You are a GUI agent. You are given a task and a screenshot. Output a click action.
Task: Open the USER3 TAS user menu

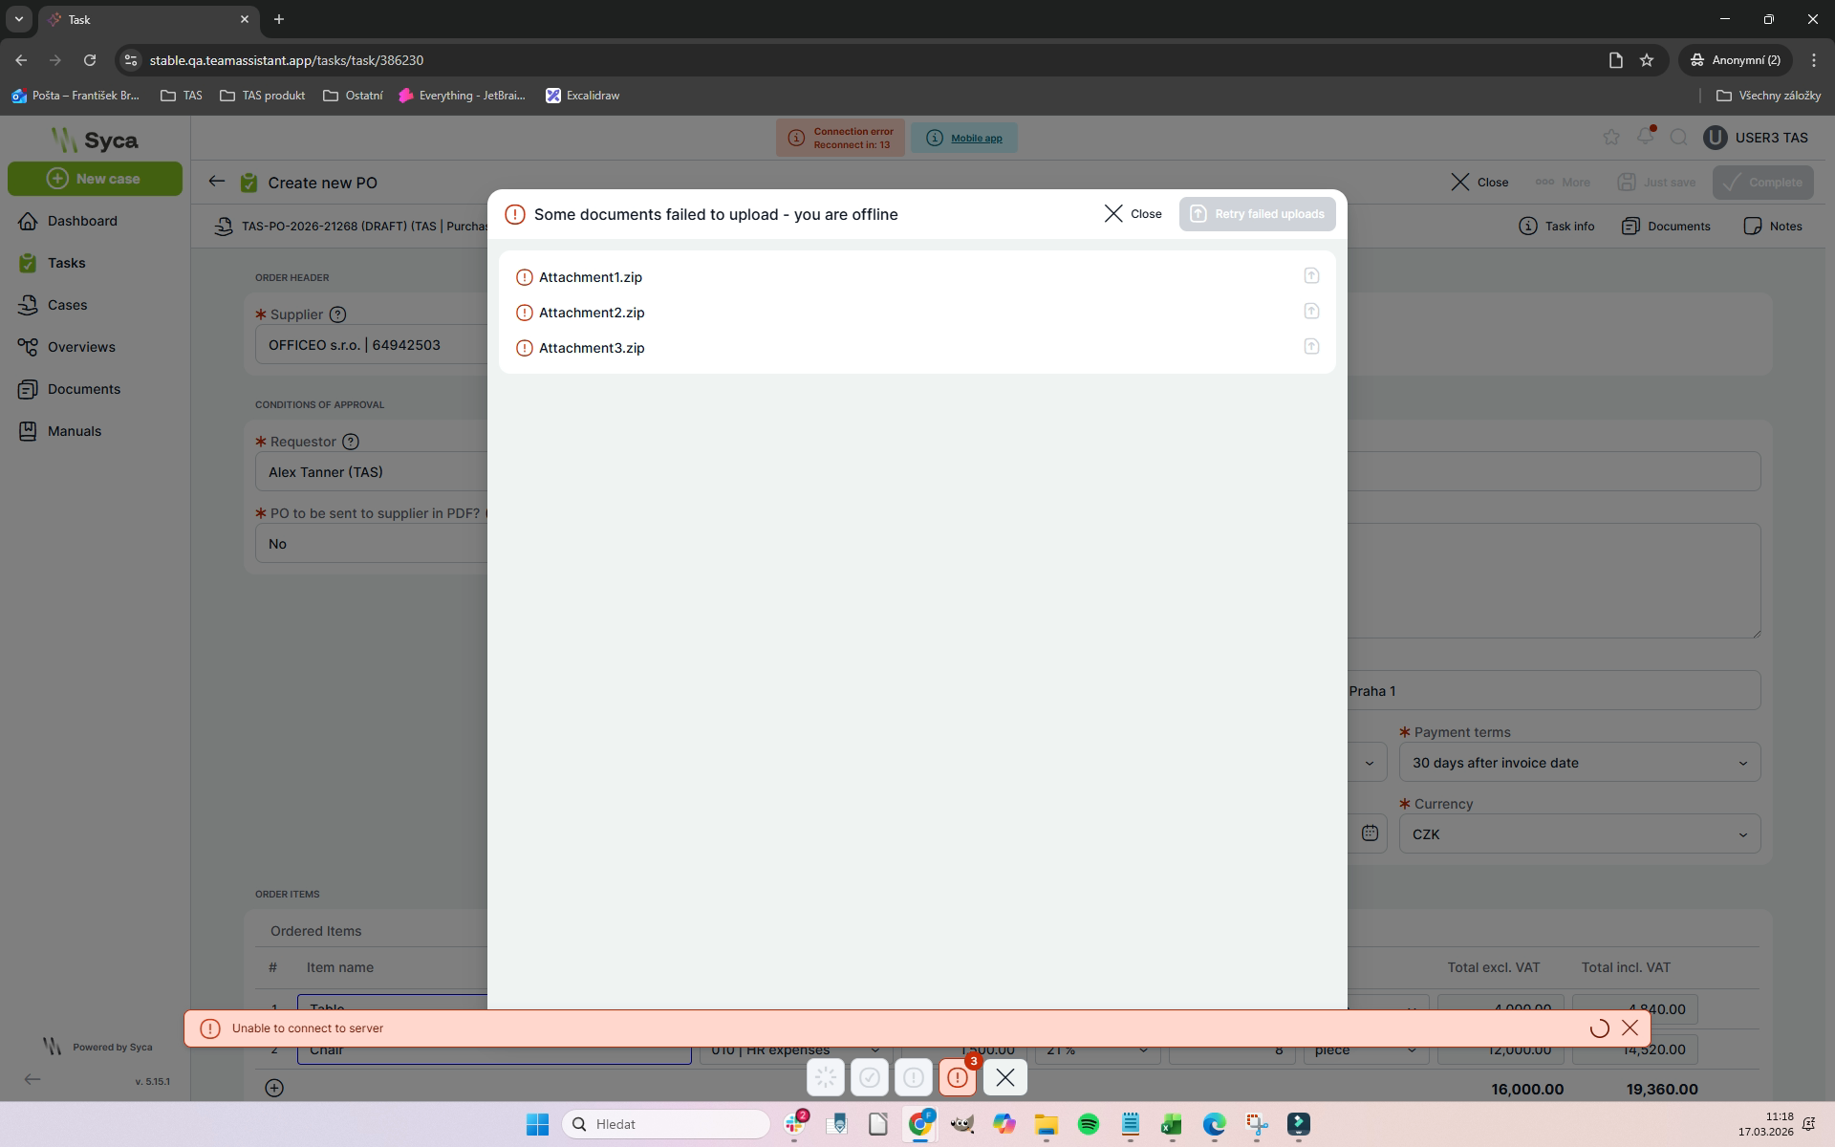pos(1756,138)
